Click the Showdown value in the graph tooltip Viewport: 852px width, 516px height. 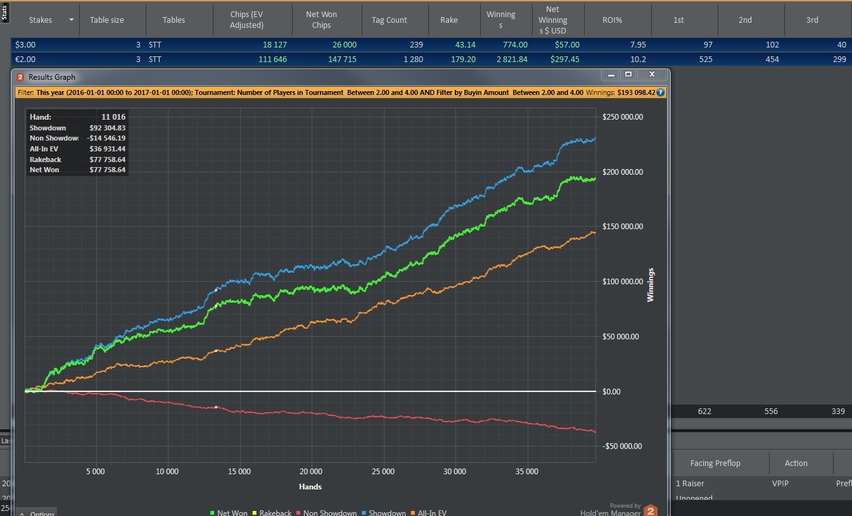click(x=107, y=128)
